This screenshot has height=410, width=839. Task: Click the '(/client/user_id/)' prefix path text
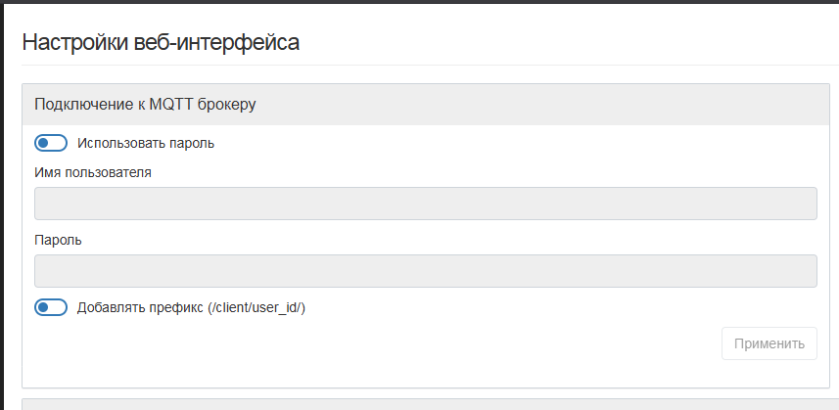point(256,307)
